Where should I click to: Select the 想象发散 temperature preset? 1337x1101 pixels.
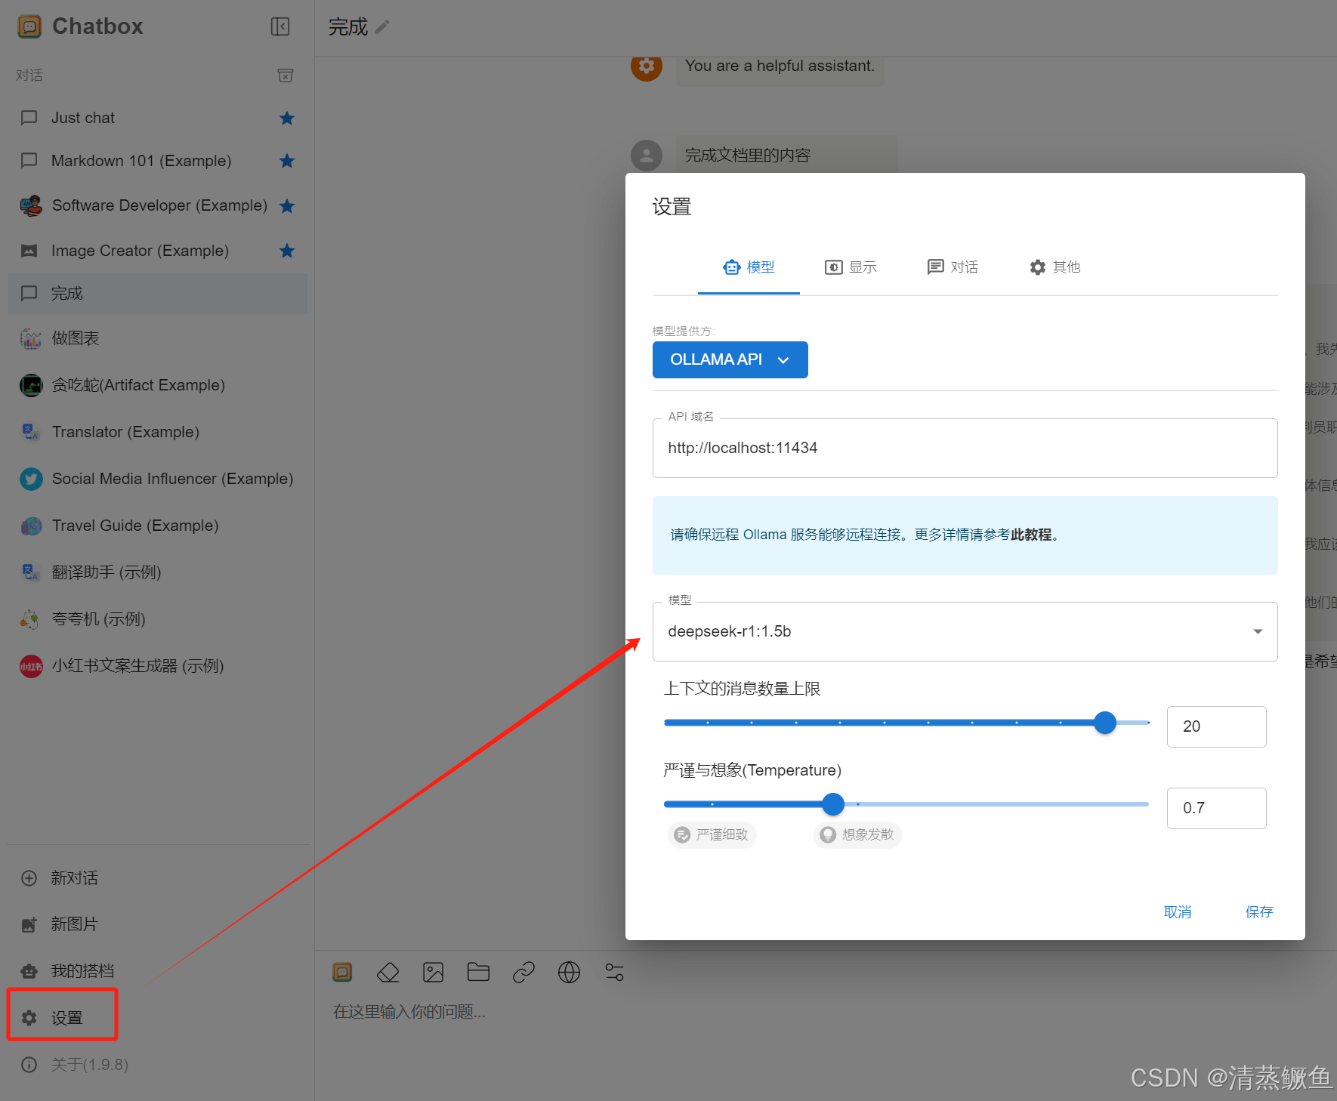tap(857, 834)
